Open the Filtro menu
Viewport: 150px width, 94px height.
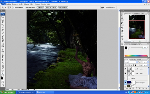click(32, 4)
